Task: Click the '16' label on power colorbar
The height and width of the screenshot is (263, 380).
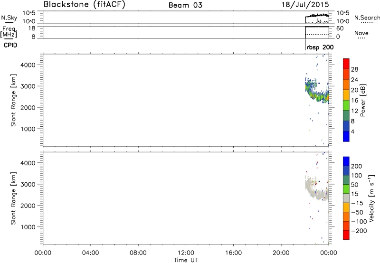Action: [354, 101]
